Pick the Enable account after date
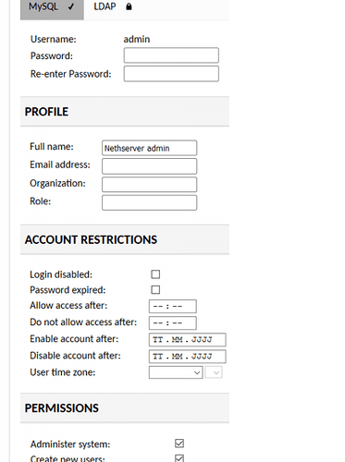 click(188, 340)
